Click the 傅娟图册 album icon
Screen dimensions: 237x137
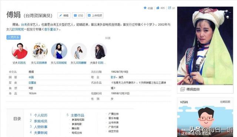183,89
